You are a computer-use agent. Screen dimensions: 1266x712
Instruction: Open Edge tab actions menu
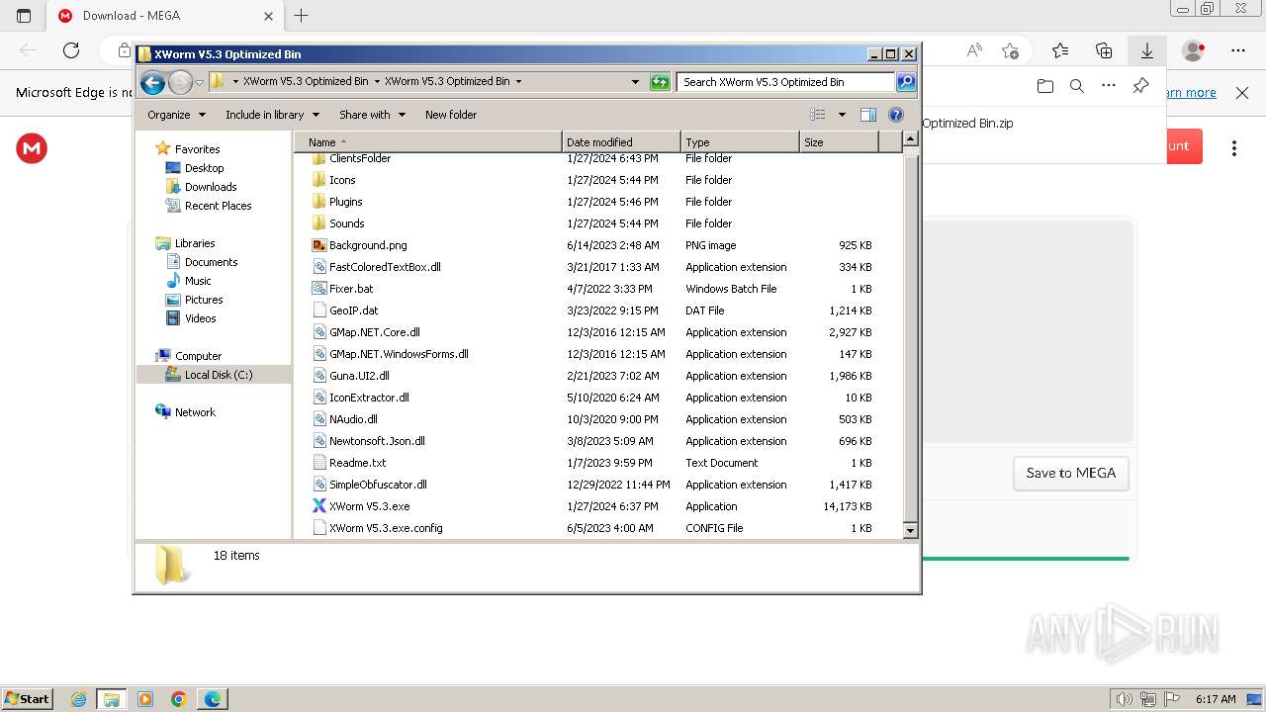24,16
